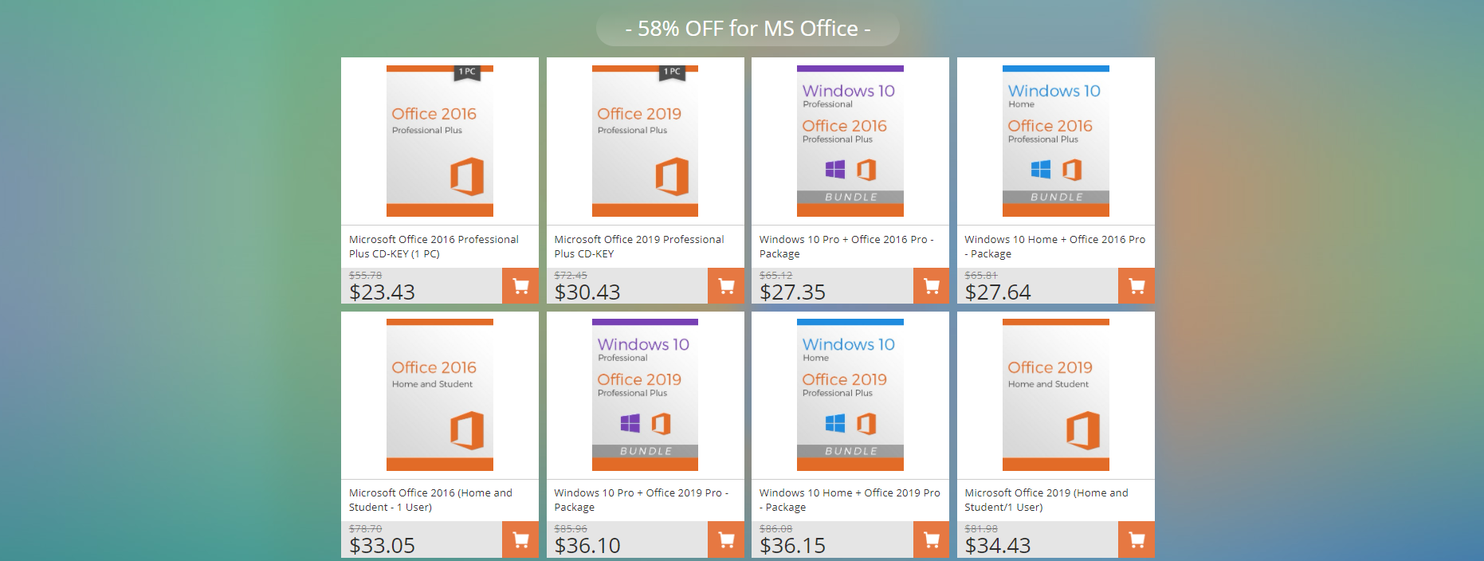The width and height of the screenshot is (1484, 561).
Task: Open Windows 10 Pro + Office 2016 Pro Package link
Action: pos(846,246)
